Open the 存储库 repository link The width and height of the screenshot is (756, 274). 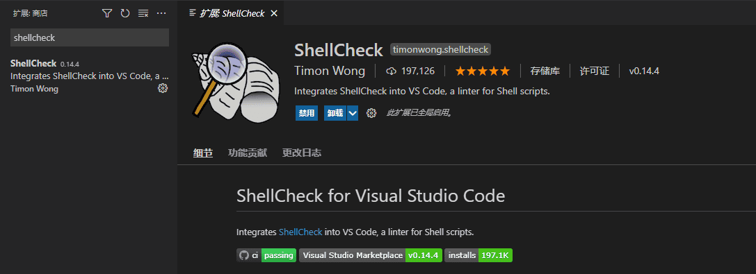pyautogui.click(x=545, y=71)
